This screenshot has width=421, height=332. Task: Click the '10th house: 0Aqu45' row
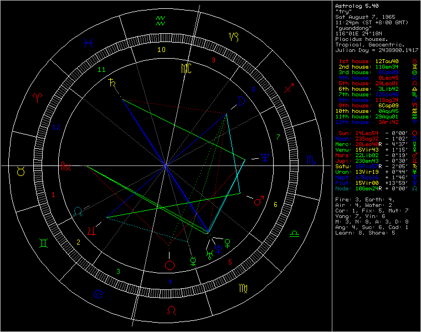(x=377, y=111)
